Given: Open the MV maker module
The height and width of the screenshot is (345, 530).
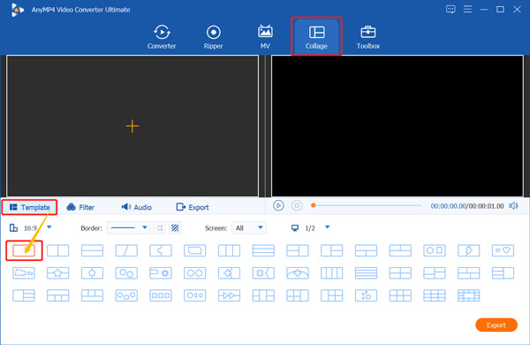Looking at the screenshot, I should [265, 37].
